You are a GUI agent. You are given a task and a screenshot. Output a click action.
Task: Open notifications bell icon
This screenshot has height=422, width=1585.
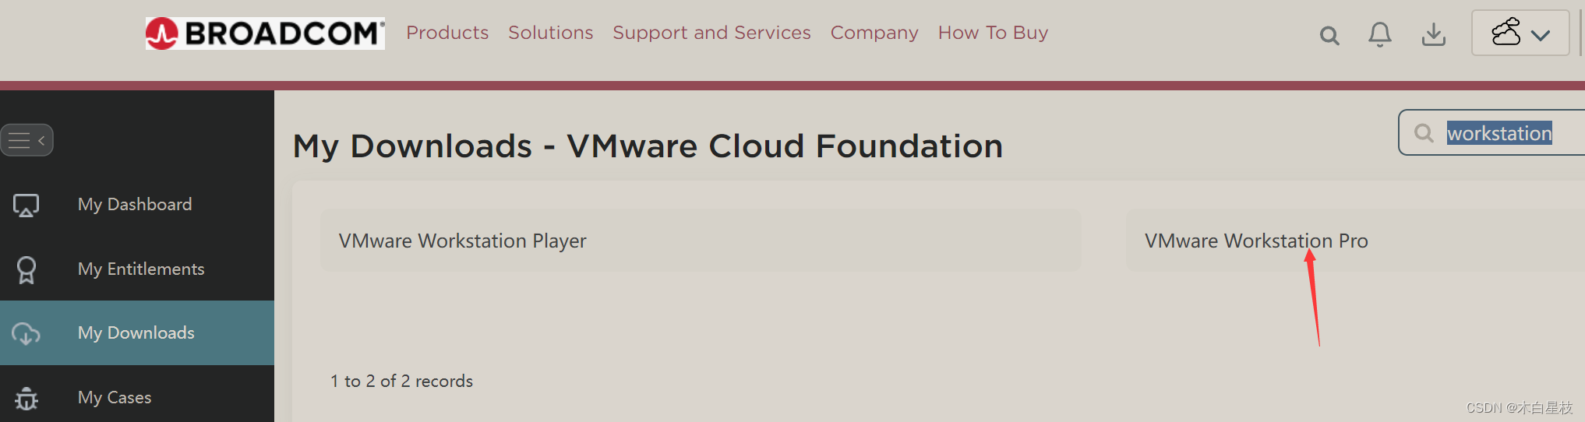coord(1380,34)
